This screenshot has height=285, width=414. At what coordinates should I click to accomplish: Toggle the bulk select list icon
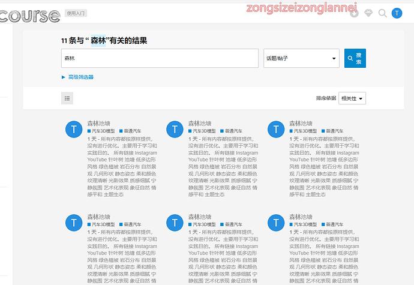[x=67, y=98]
